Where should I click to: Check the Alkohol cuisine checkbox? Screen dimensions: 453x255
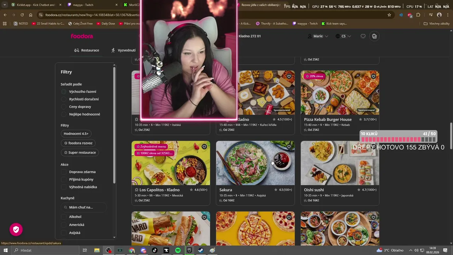pyautogui.click(x=64, y=217)
